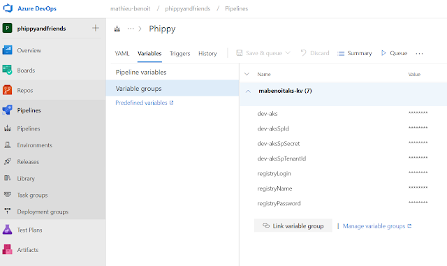This screenshot has height=266, width=447.
Task: Open the Test Plans flask icon
Action: click(x=7, y=230)
